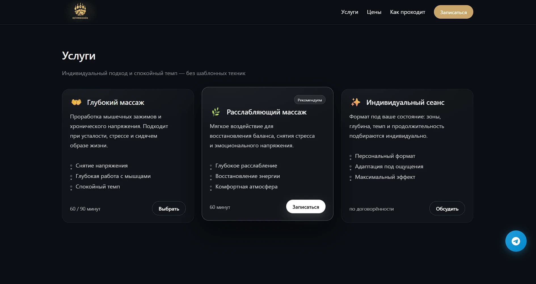Screen dimensions: 536x284
Task: Select the Расслабляющий массаж card heading
Action: pos(266,112)
